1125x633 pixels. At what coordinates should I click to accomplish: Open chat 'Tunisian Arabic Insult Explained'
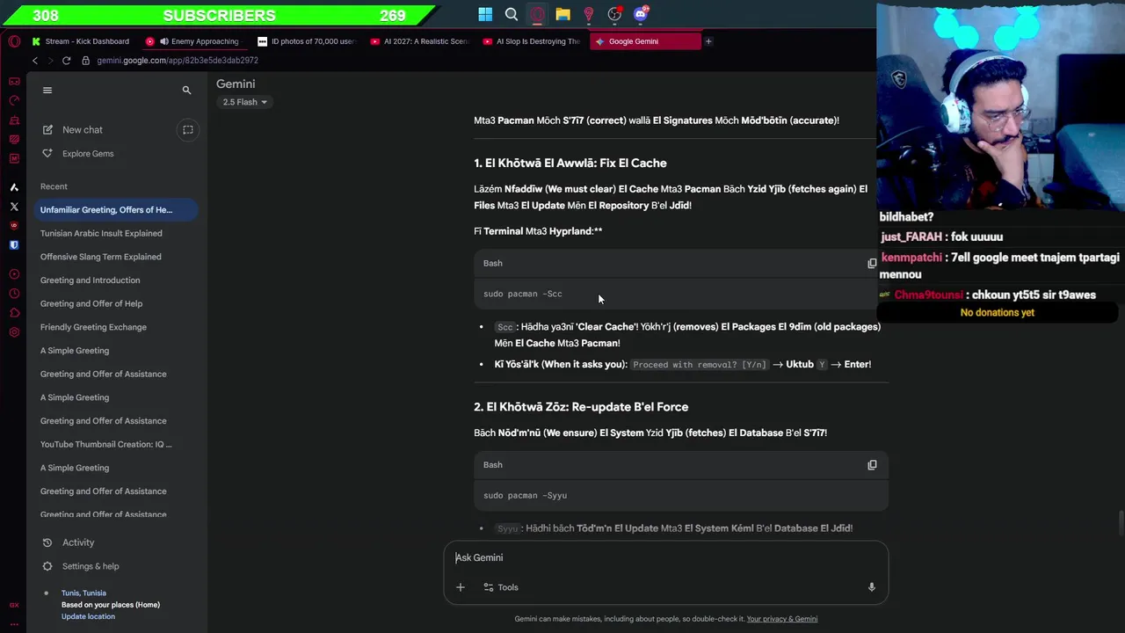click(101, 233)
